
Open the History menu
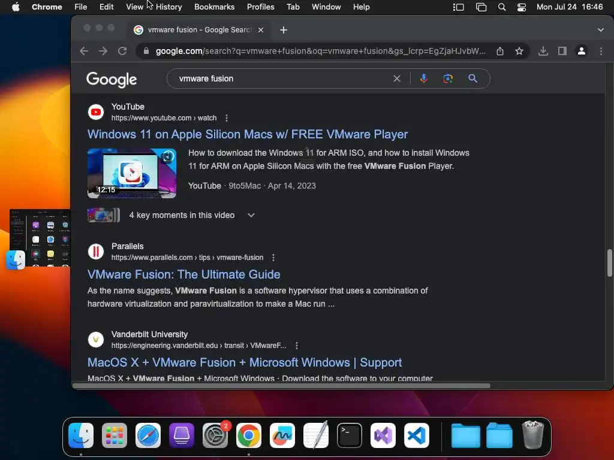[168, 7]
